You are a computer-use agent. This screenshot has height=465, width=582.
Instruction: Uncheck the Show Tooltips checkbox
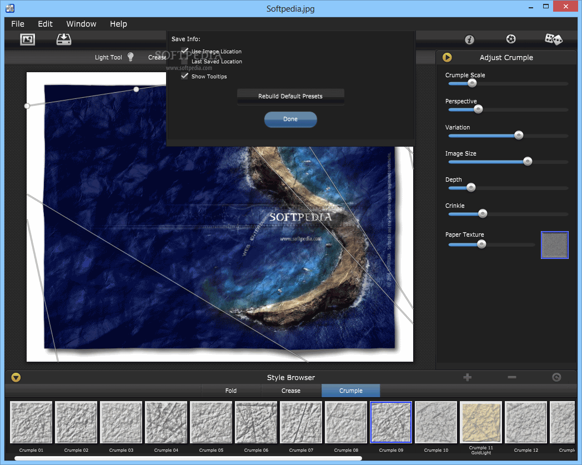click(x=185, y=76)
